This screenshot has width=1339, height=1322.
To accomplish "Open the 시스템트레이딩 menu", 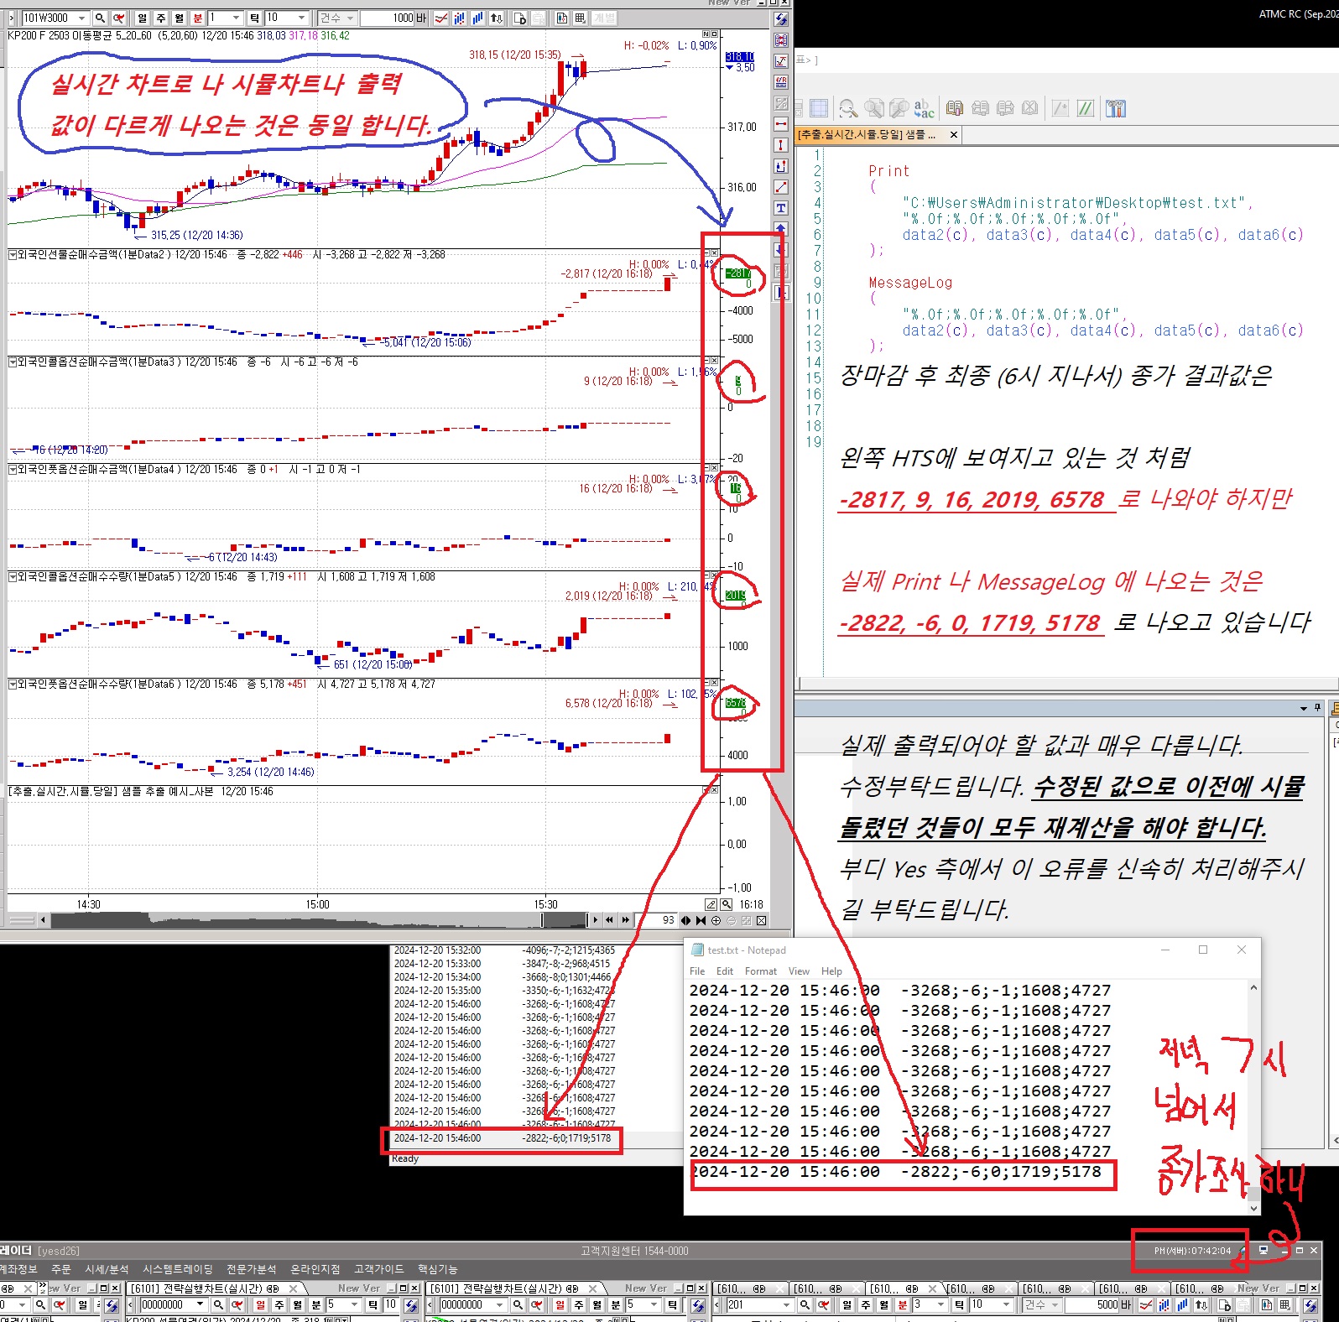I will tap(177, 1269).
